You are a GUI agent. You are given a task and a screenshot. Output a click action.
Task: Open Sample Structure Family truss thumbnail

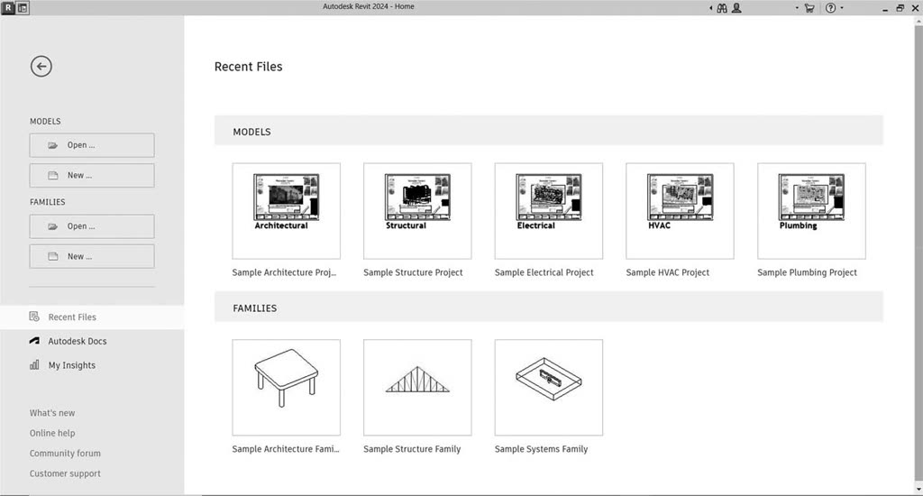(417, 387)
